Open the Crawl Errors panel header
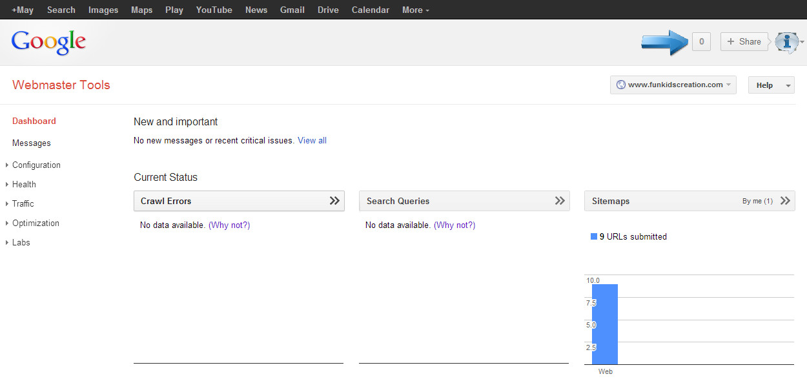 pyautogui.click(x=239, y=201)
